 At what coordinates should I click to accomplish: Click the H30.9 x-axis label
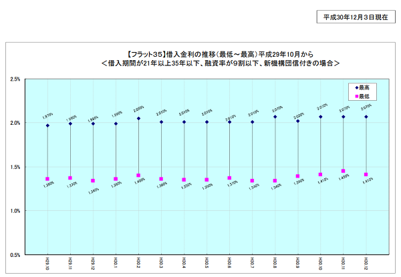coord(298,263)
